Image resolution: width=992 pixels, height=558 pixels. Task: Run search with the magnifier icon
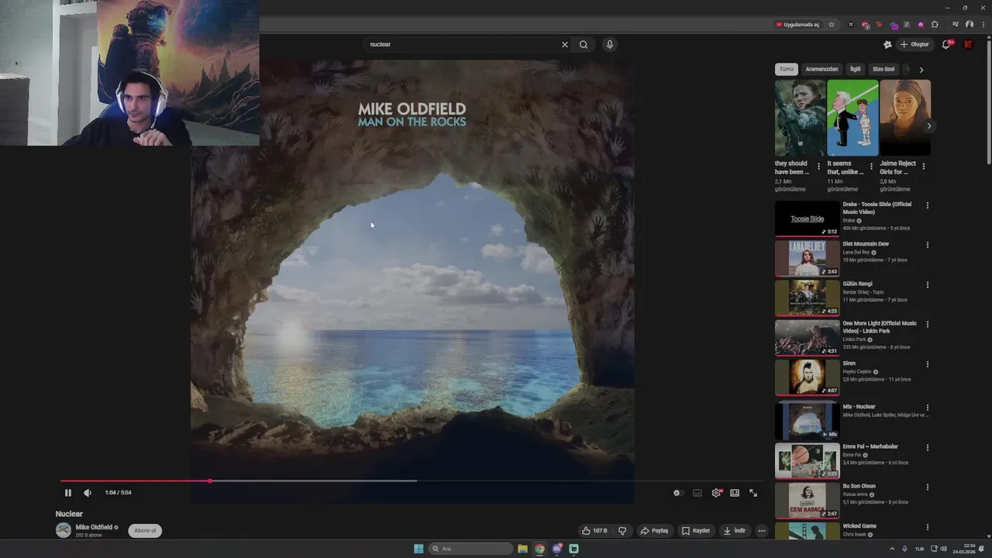point(584,44)
